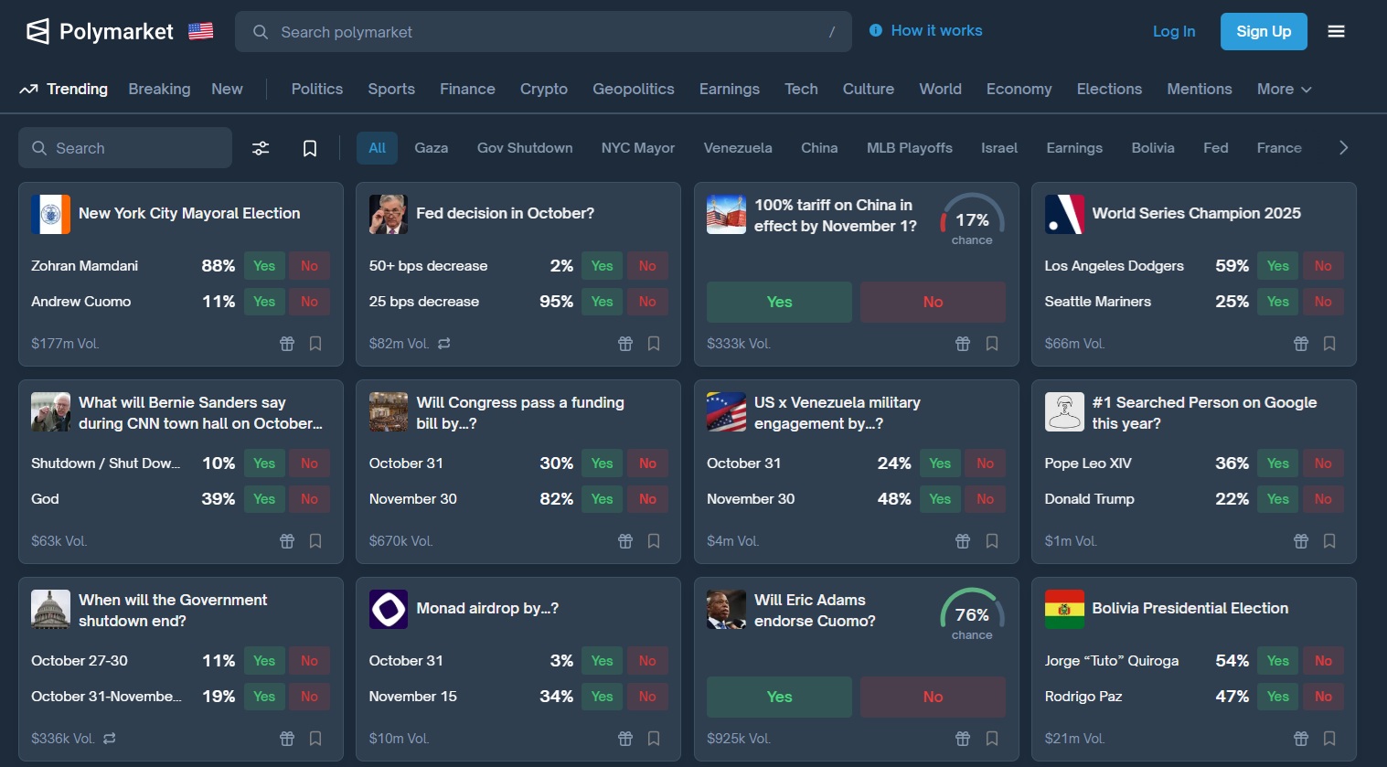Buy Yes on 25 bps decrease
This screenshot has height=767, width=1387.
[602, 302]
